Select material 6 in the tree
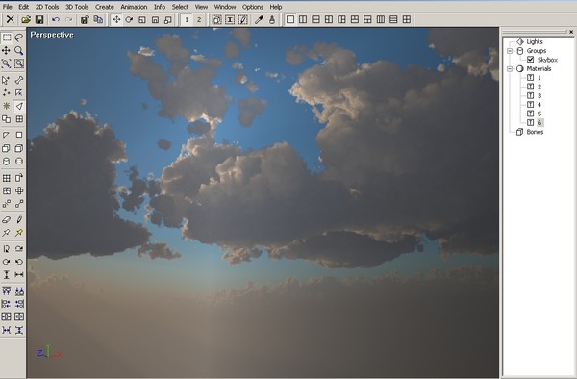 click(539, 123)
